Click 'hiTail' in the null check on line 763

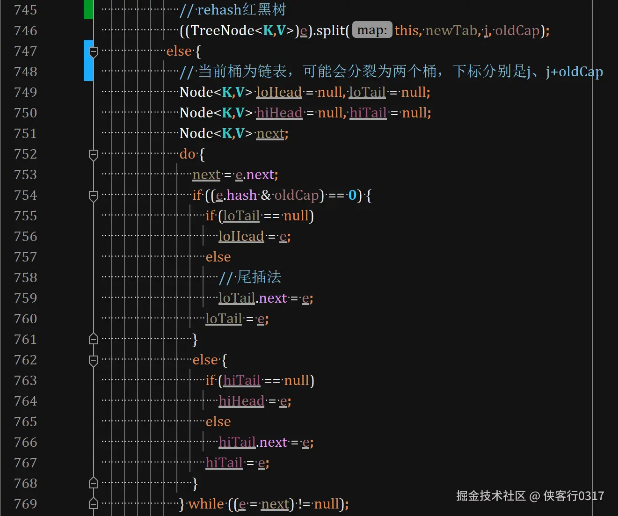[242, 380]
